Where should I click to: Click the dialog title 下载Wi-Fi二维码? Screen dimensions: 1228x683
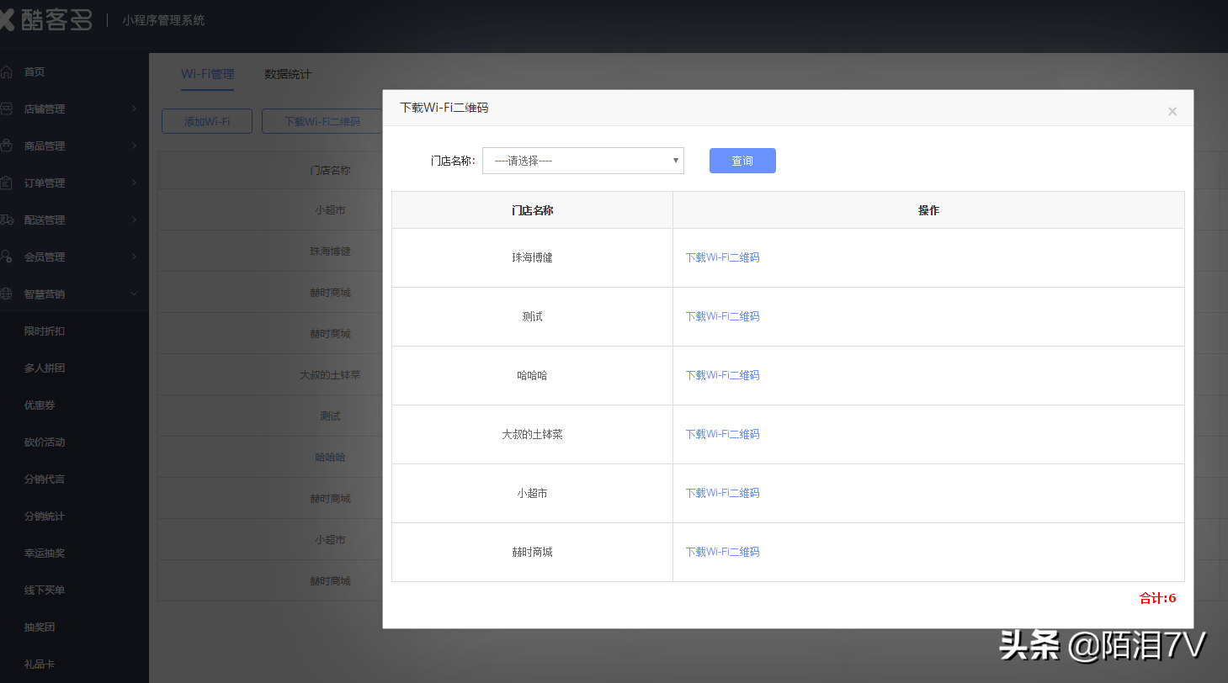(x=444, y=108)
